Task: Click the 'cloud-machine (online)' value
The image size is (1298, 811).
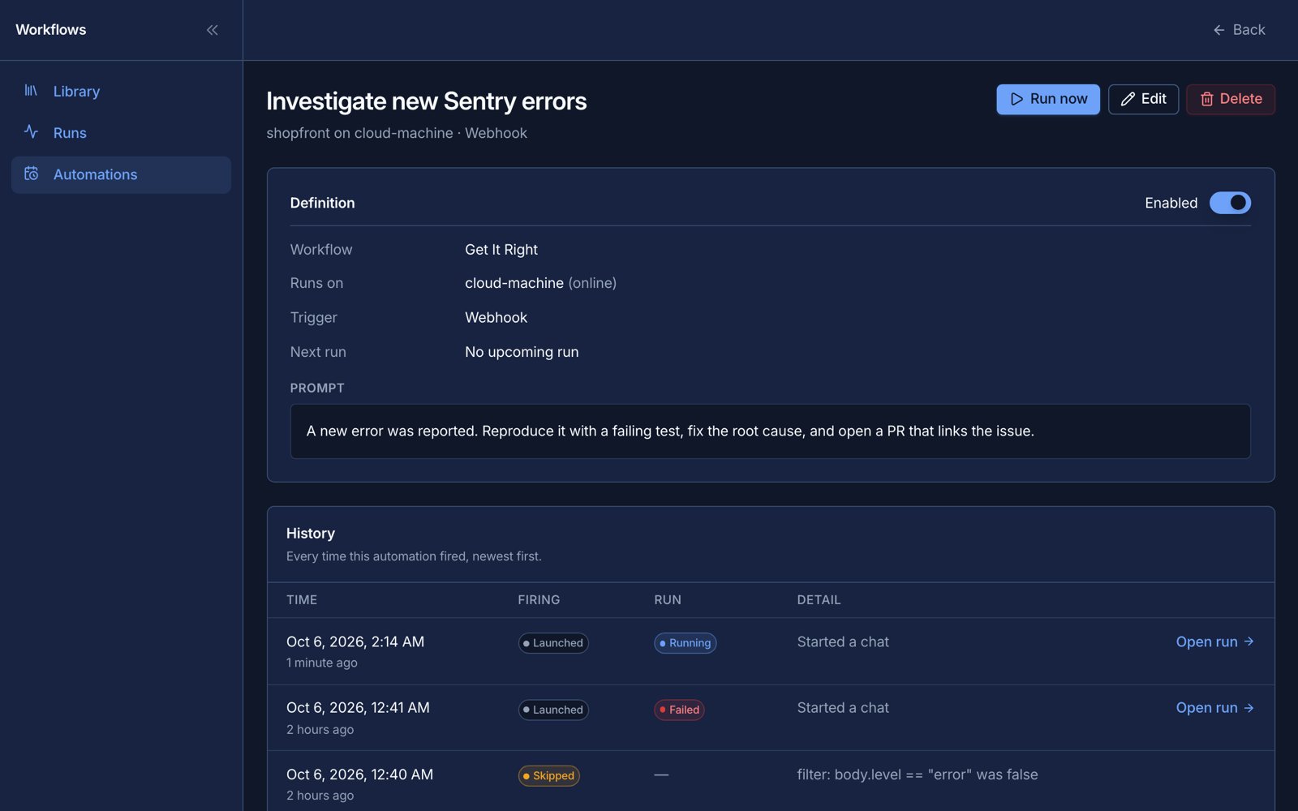Action: click(x=540, y=283)
